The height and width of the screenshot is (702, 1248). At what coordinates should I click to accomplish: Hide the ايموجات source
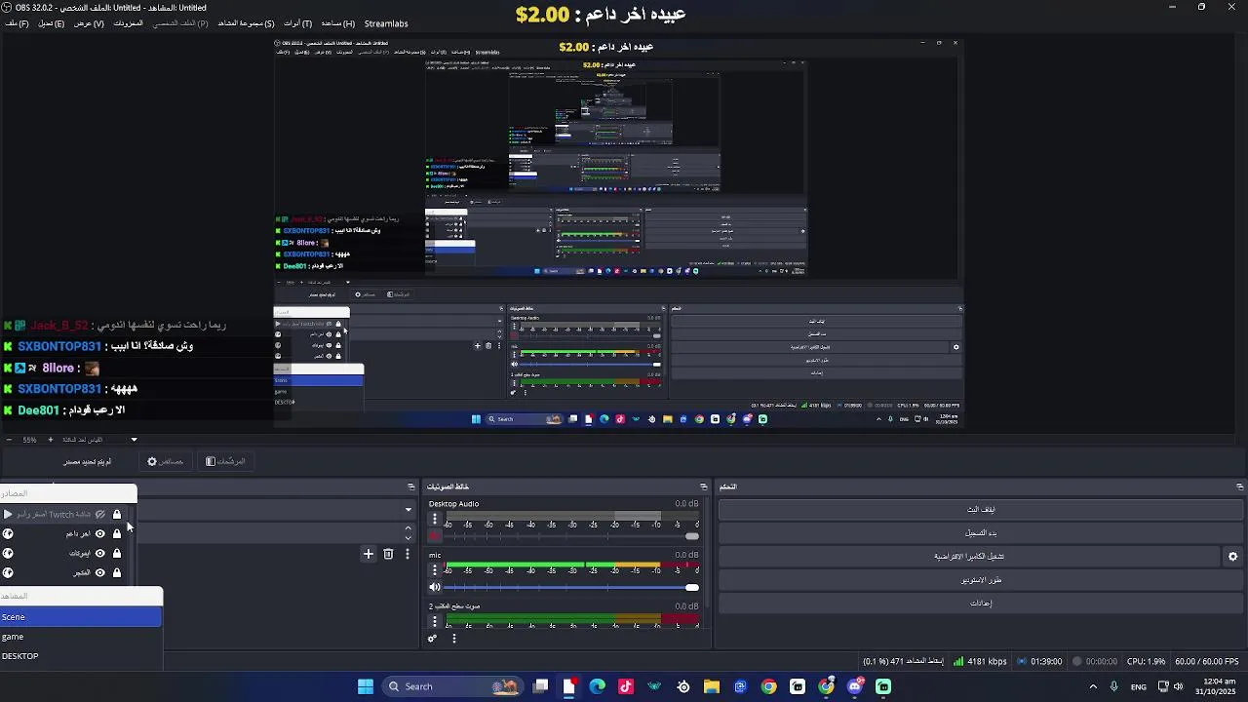(x=99, y=553)
